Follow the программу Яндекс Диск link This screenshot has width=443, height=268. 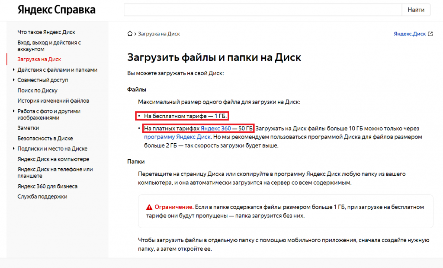coord(177,137)
